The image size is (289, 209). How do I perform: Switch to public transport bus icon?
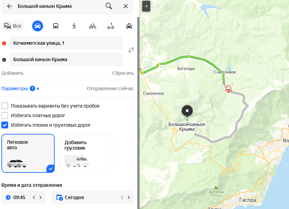click(x=56, y=26)
